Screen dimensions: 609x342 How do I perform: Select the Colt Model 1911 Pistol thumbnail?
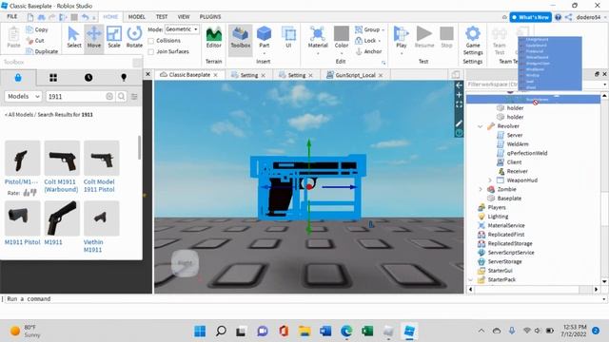pos(102,159)
